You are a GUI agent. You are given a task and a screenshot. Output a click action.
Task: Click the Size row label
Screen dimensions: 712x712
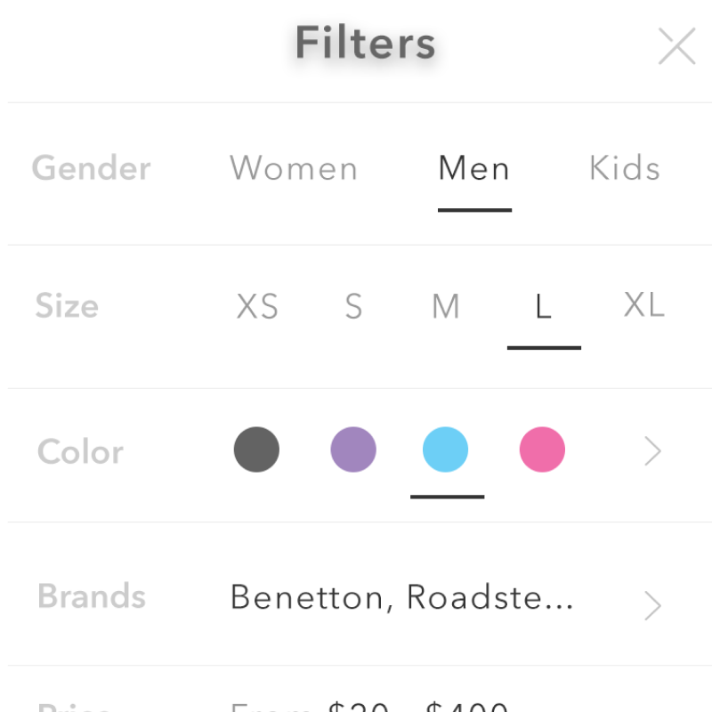(67, 306)
